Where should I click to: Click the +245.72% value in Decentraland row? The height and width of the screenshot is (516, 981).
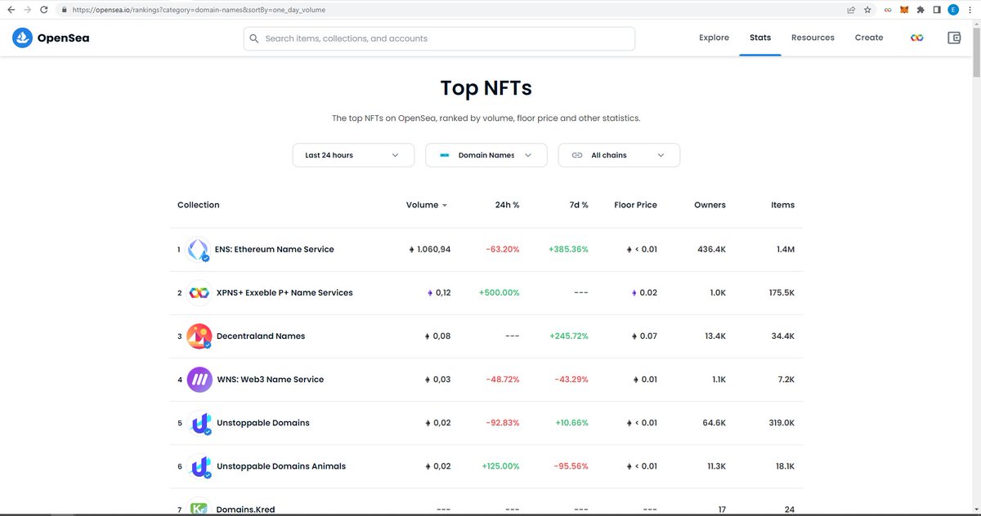[x=568, y=336]
